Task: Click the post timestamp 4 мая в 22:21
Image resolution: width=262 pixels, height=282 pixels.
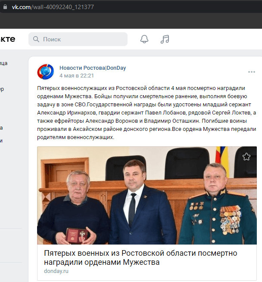Action: pyautogui.click(x=77, y=75)
